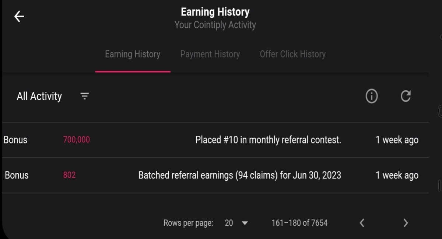Open the batched referral earnings entry

[215, 175]
